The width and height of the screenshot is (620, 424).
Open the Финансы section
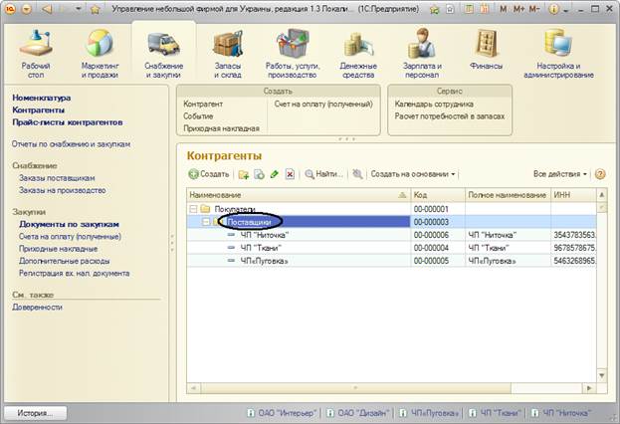click(486, 50)
